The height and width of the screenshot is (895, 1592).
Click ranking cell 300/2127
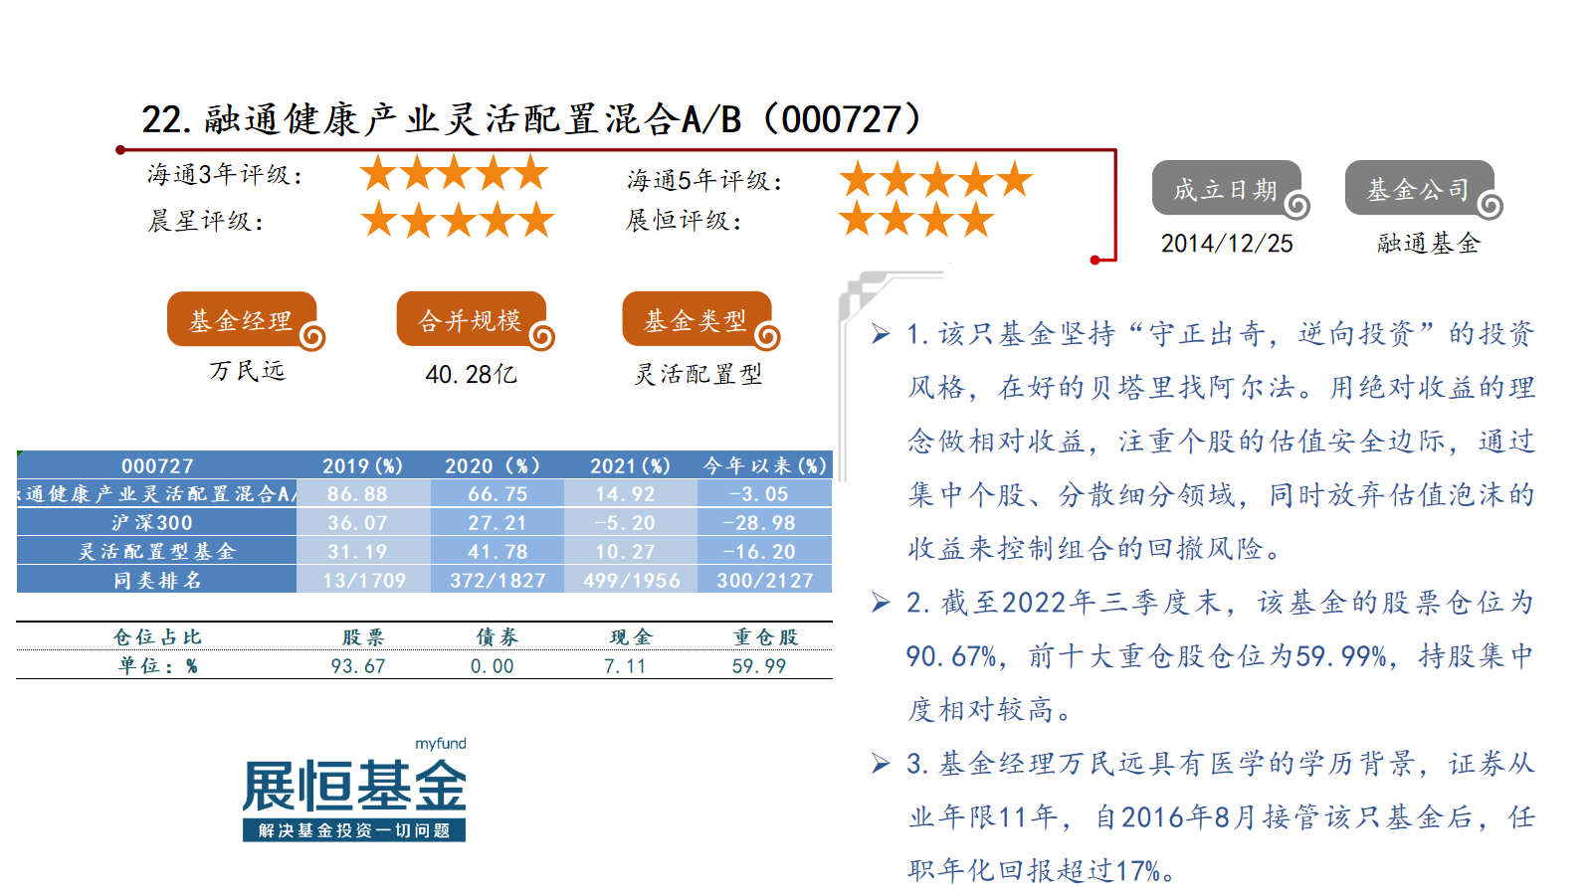765,581
